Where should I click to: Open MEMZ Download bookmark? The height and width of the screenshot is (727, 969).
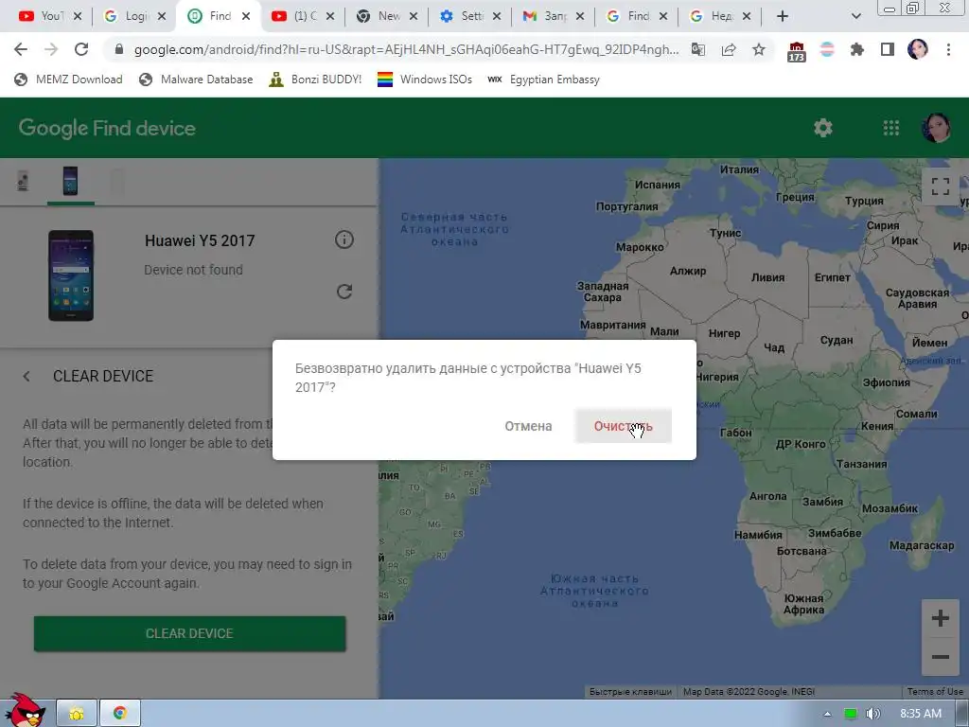point(68,80)
